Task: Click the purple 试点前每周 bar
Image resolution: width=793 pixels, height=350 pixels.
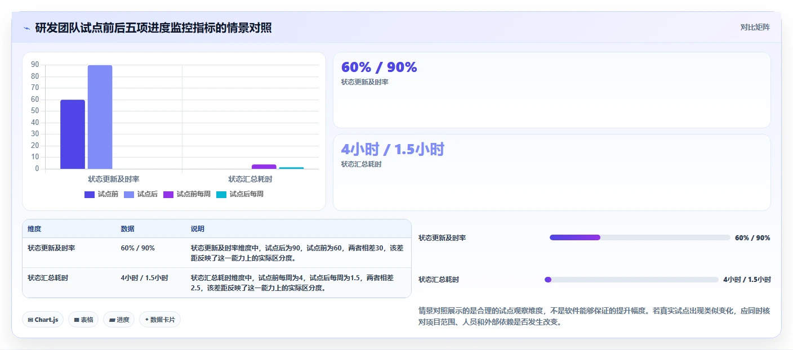Action: point(264,167)
